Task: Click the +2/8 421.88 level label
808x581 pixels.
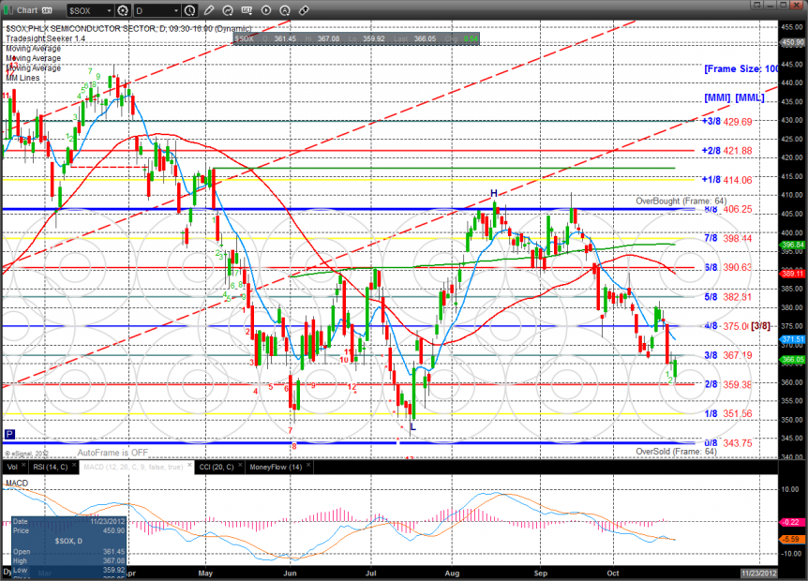Action: coord(727,151)
